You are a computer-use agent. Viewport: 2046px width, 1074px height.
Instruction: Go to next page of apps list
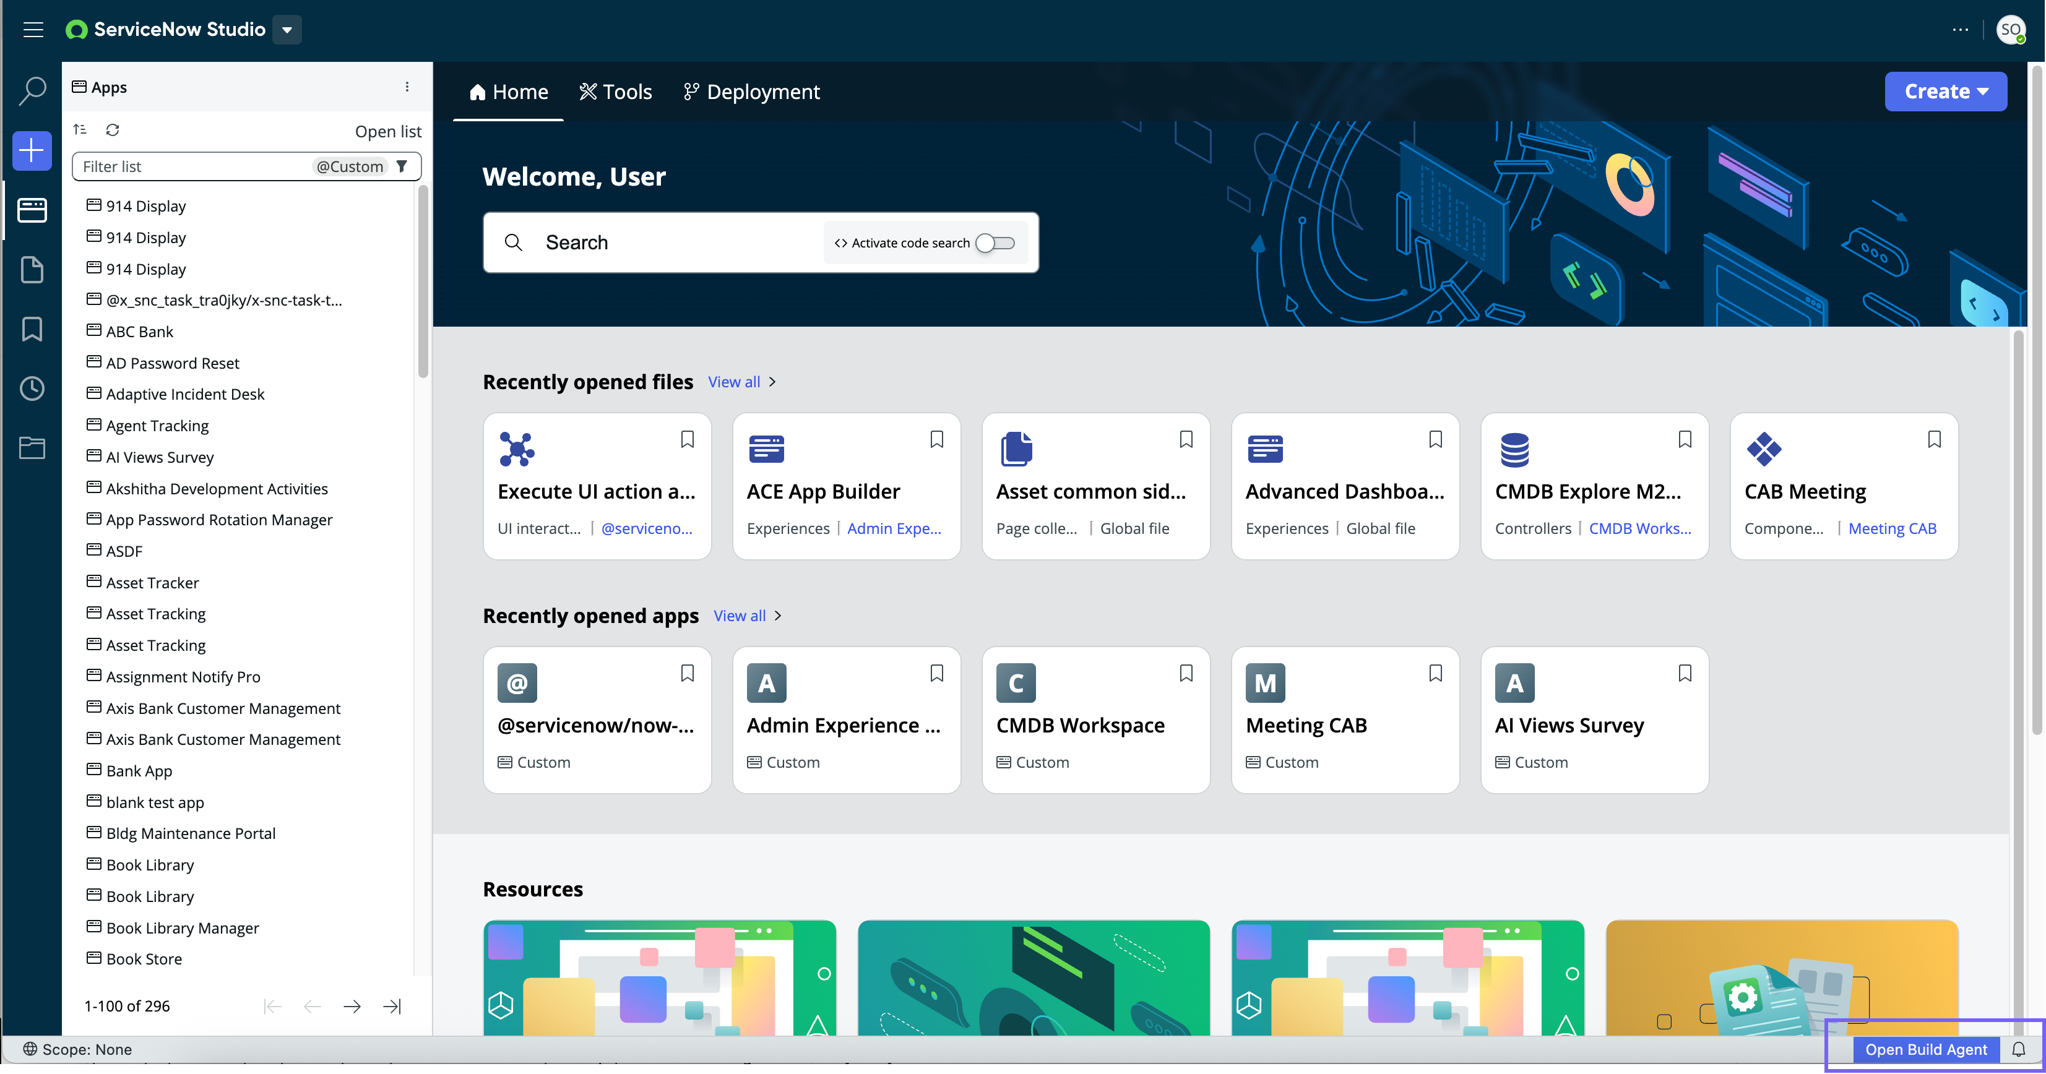[x=352, y=1007]
